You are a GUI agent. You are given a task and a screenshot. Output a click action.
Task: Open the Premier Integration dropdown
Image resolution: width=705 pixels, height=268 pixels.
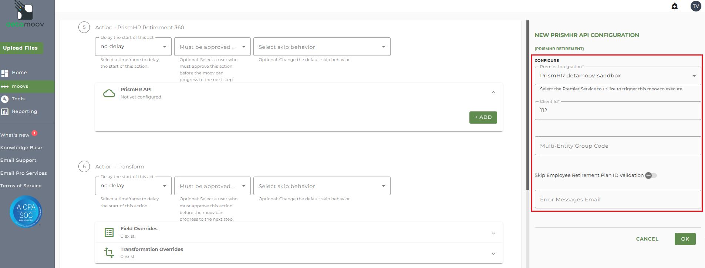pos(618,76)
